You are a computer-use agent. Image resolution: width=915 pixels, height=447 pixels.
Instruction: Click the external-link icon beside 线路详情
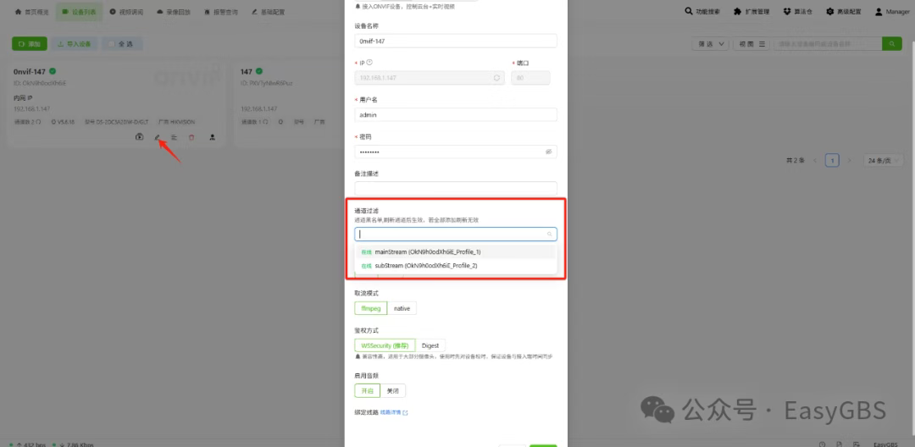406,412
